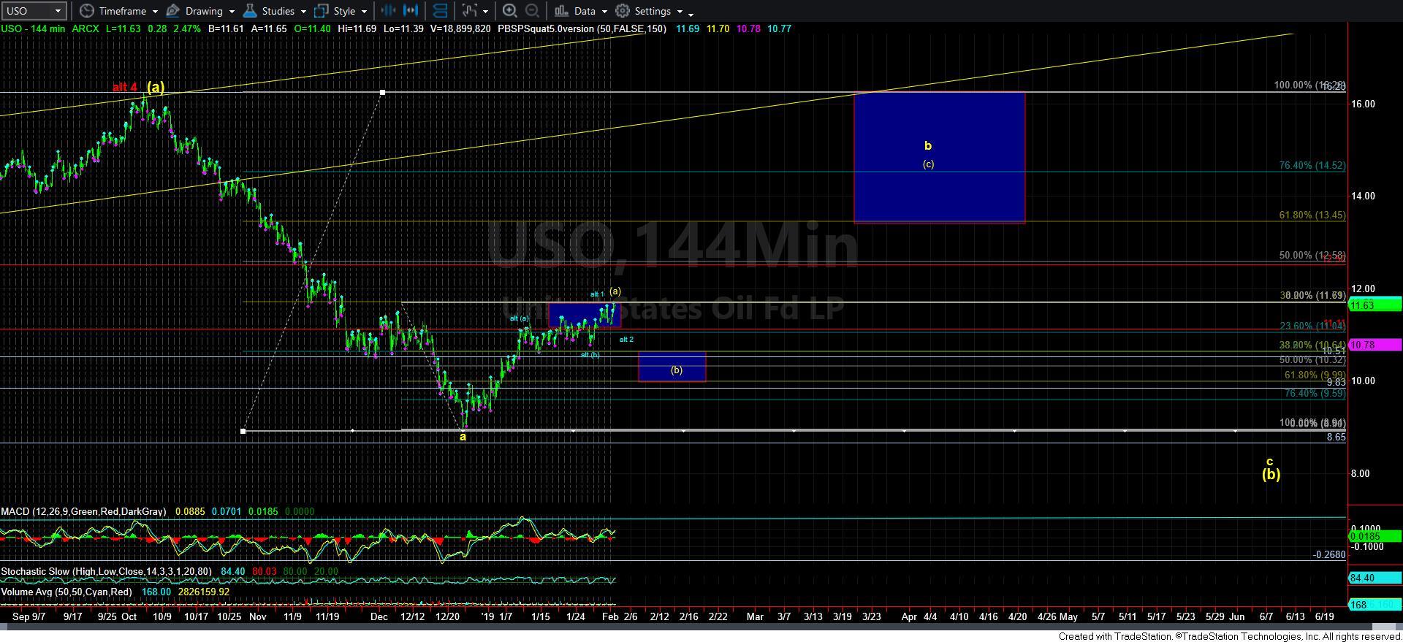Click the 8.65 price level label

pos(1337,437)
